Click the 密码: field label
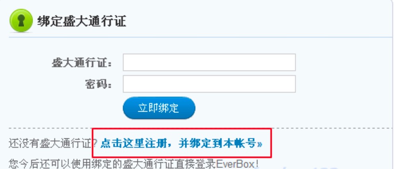 99,84
